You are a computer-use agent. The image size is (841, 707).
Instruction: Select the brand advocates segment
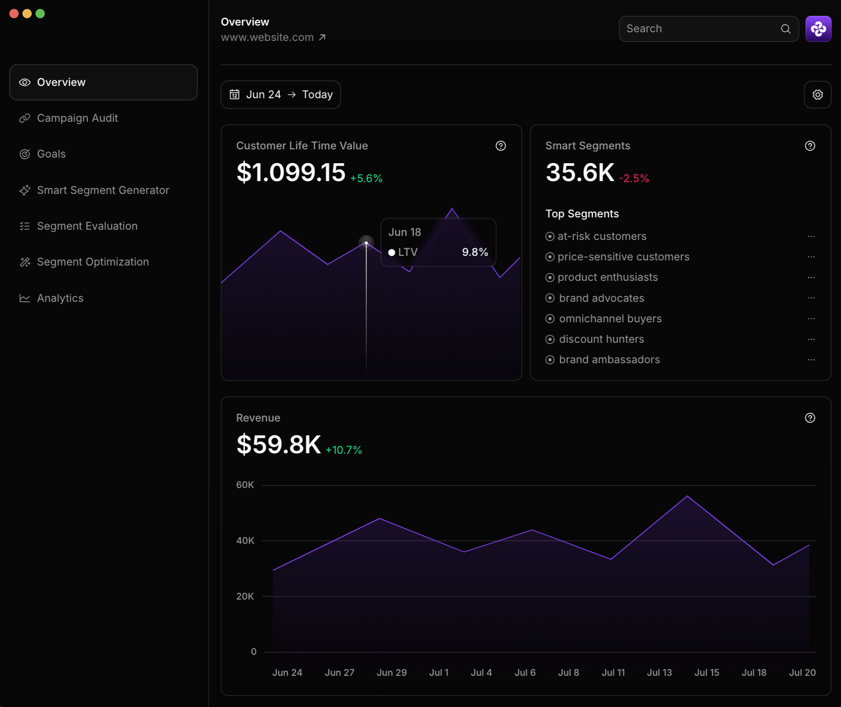(595, 298)
